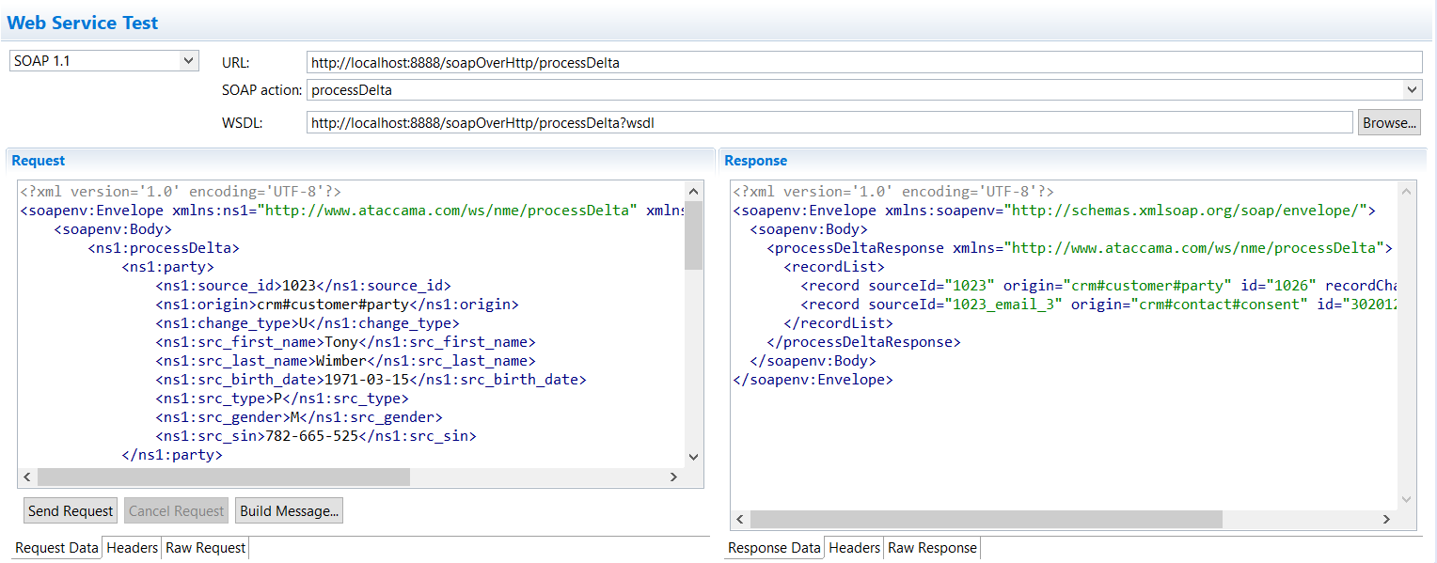Open the Build Message dialog
Screen dimensions: 1437x563
(290, 511)
